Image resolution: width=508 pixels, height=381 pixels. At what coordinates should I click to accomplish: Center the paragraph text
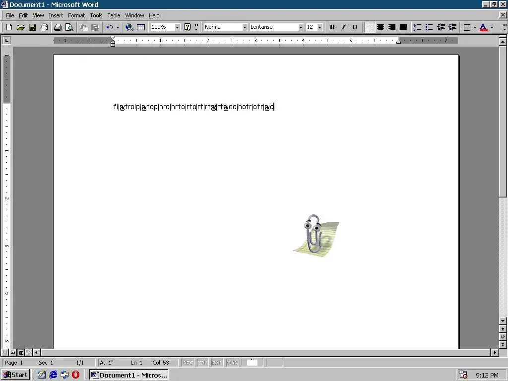[381, 27]
